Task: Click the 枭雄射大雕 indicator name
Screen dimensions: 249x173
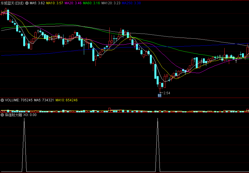Action: [x=13, y=115]
